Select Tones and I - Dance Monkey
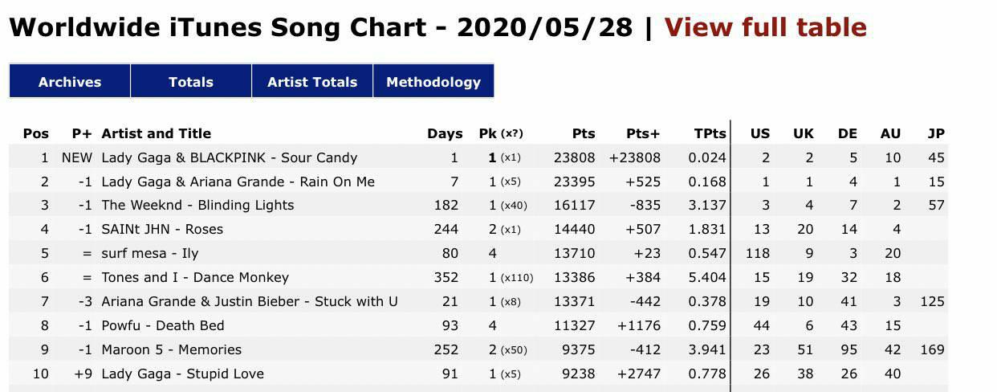 point(195,277)
